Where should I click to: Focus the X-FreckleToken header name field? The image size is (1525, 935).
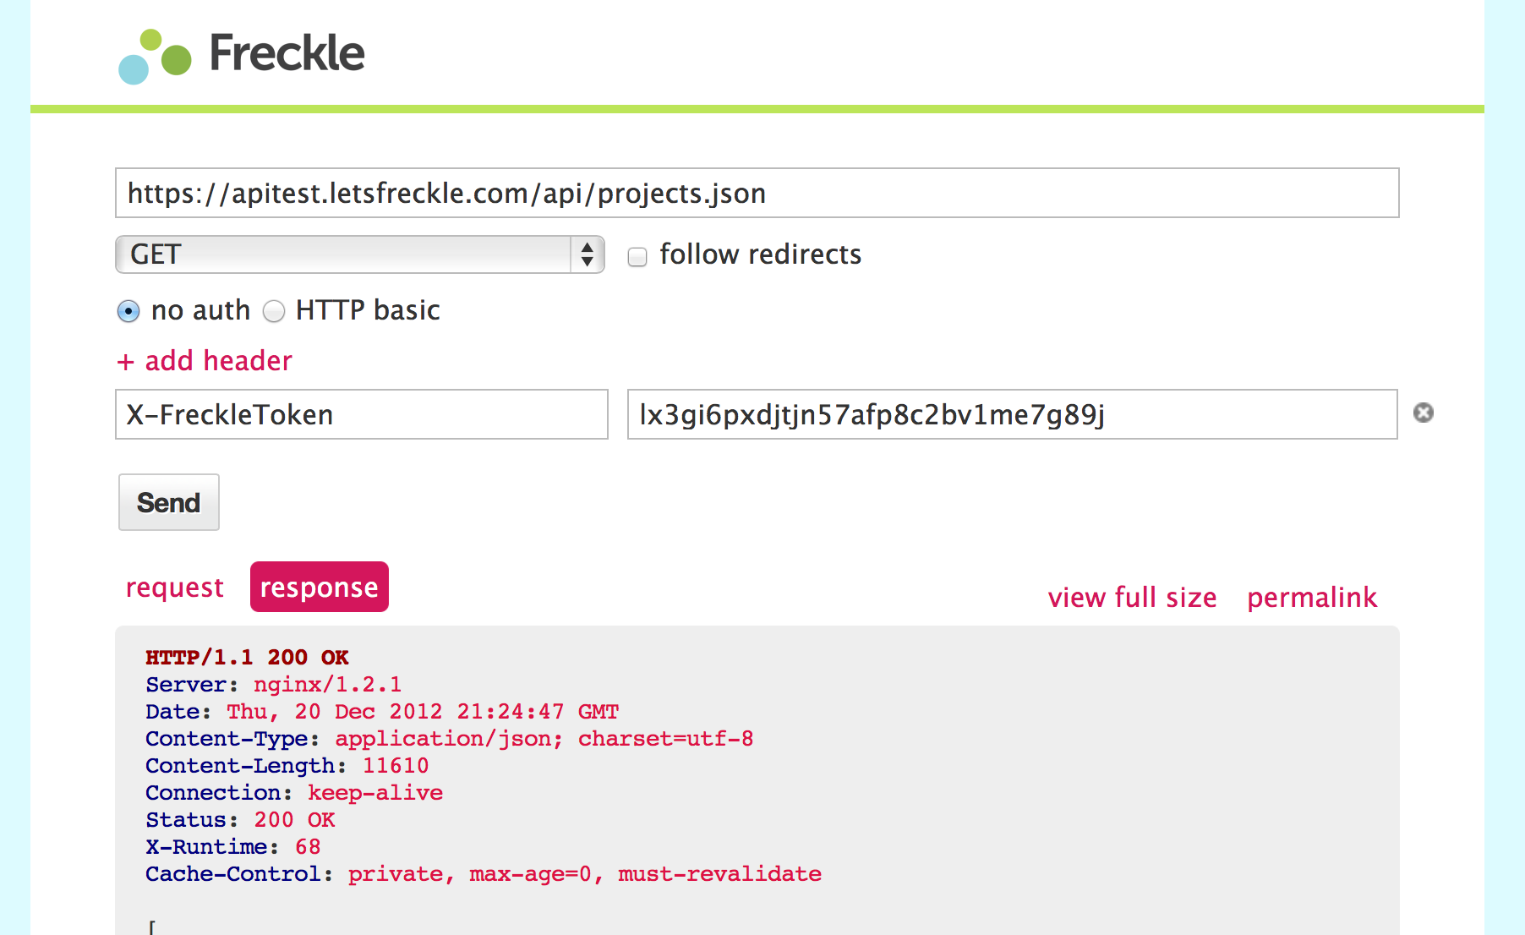click(362, 414)
